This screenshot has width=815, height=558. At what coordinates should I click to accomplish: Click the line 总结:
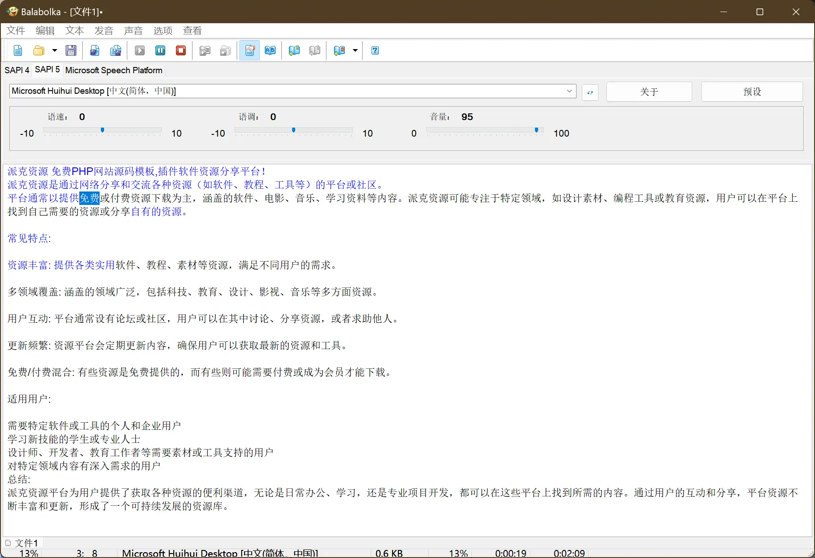pyautogui.click(x=19, y=479)
